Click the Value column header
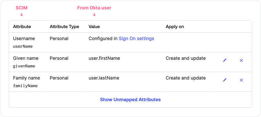Screen dimensions: 261x117 point(94,27)
